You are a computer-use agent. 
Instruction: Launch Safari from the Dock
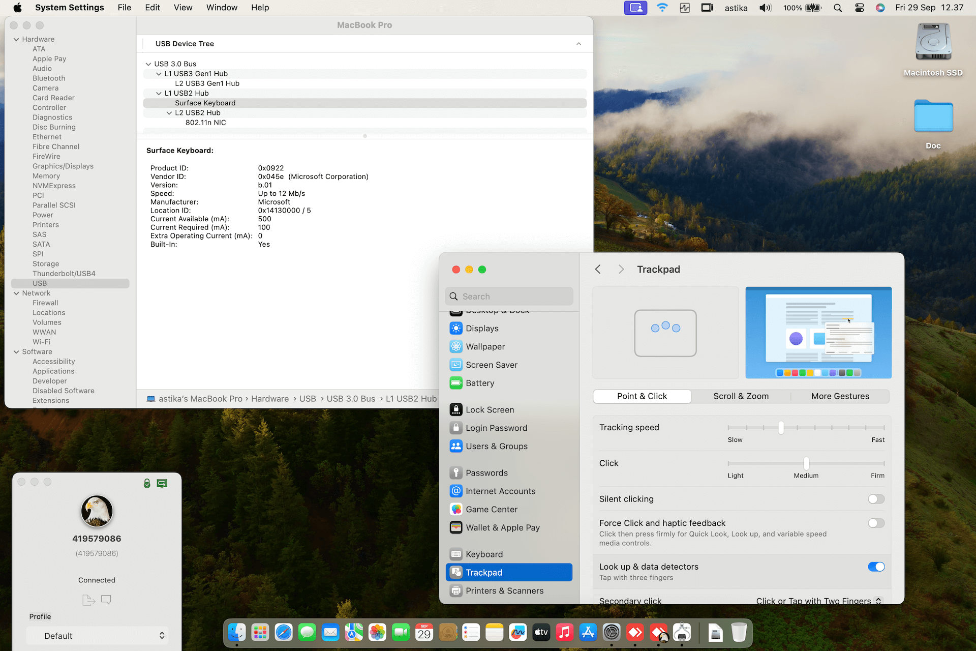click(284, 632)
